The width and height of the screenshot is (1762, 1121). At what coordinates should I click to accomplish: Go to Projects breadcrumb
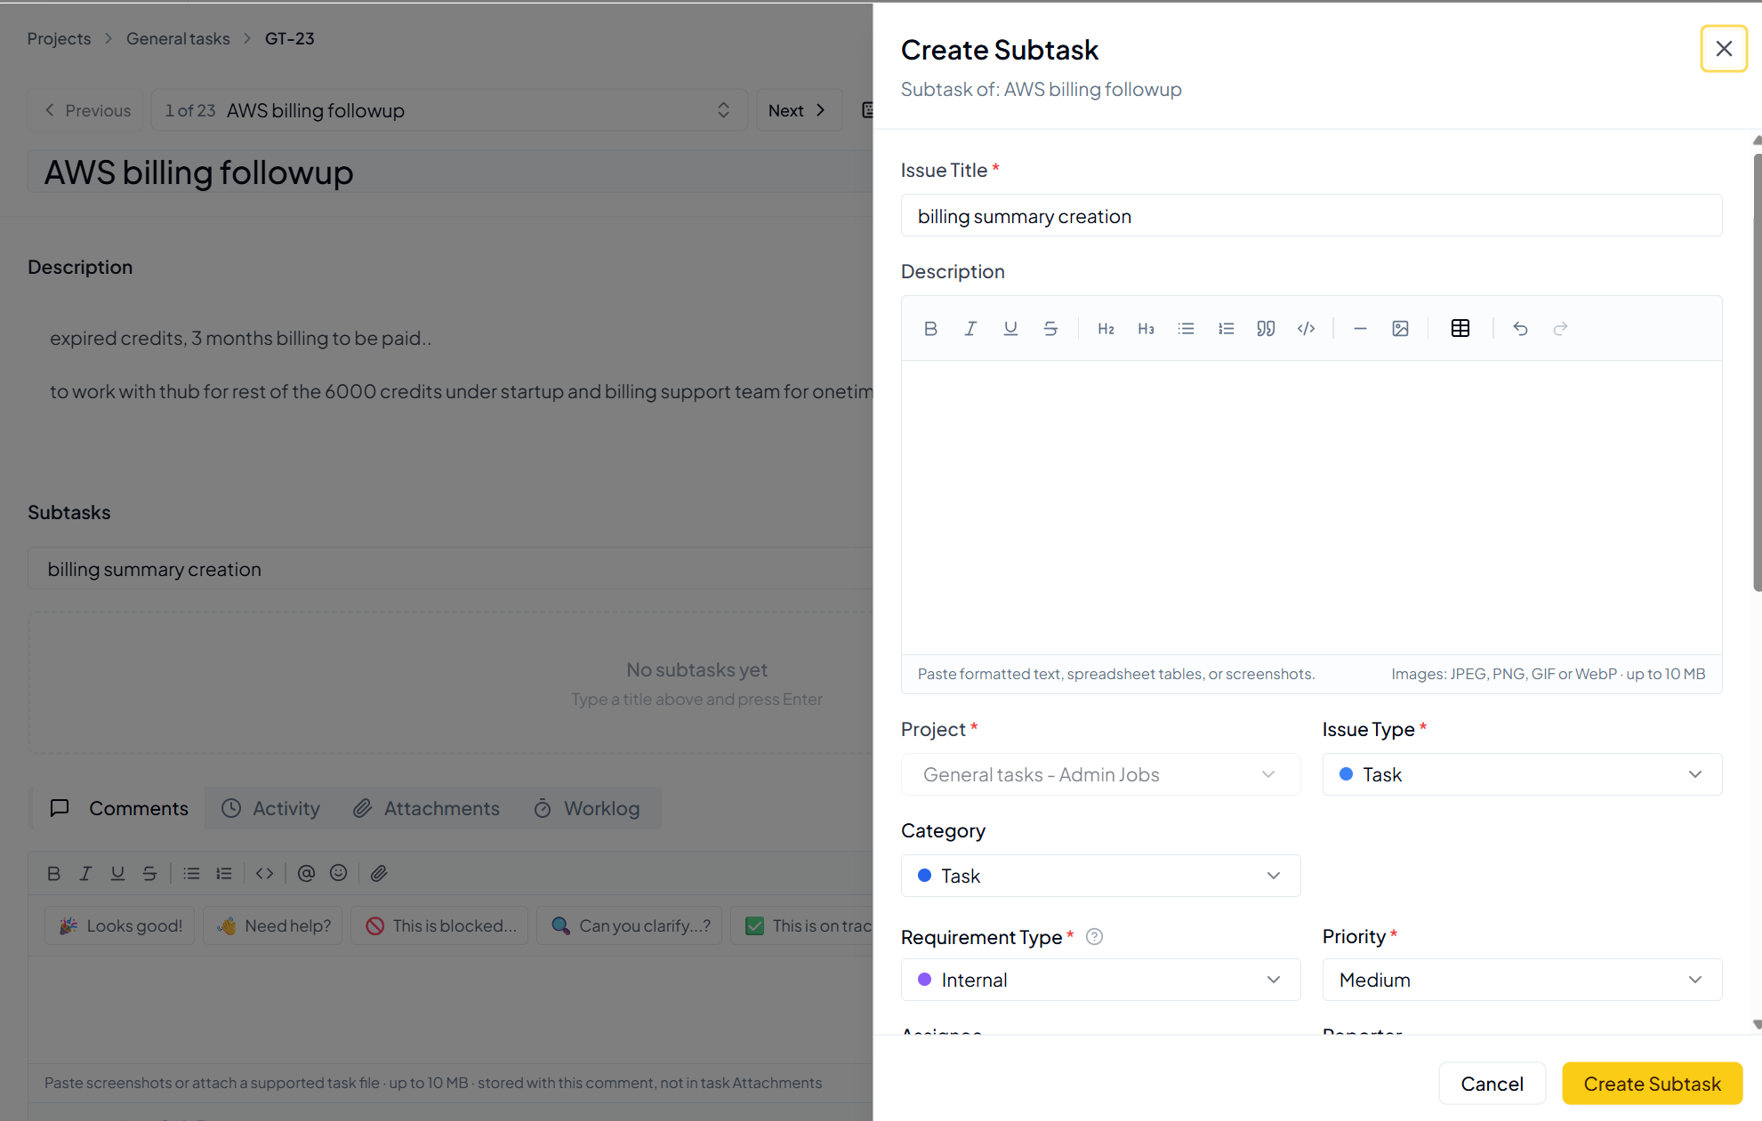point(59,39)
